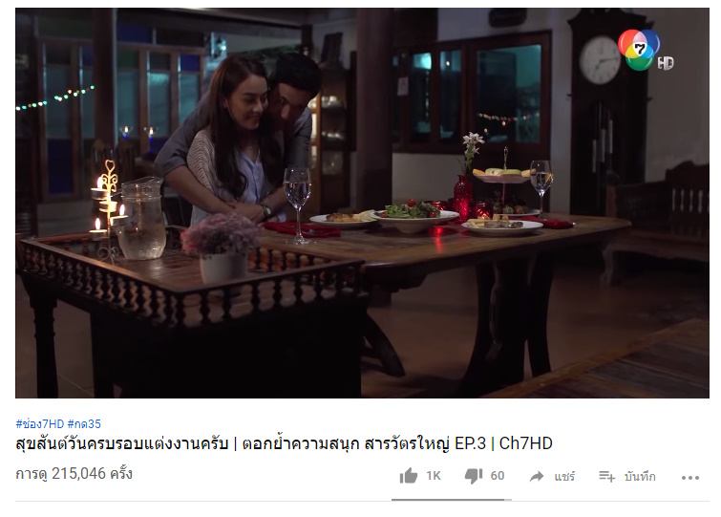Click the thumbs-up like icon

pyautogui.click(x=409, y=476)
